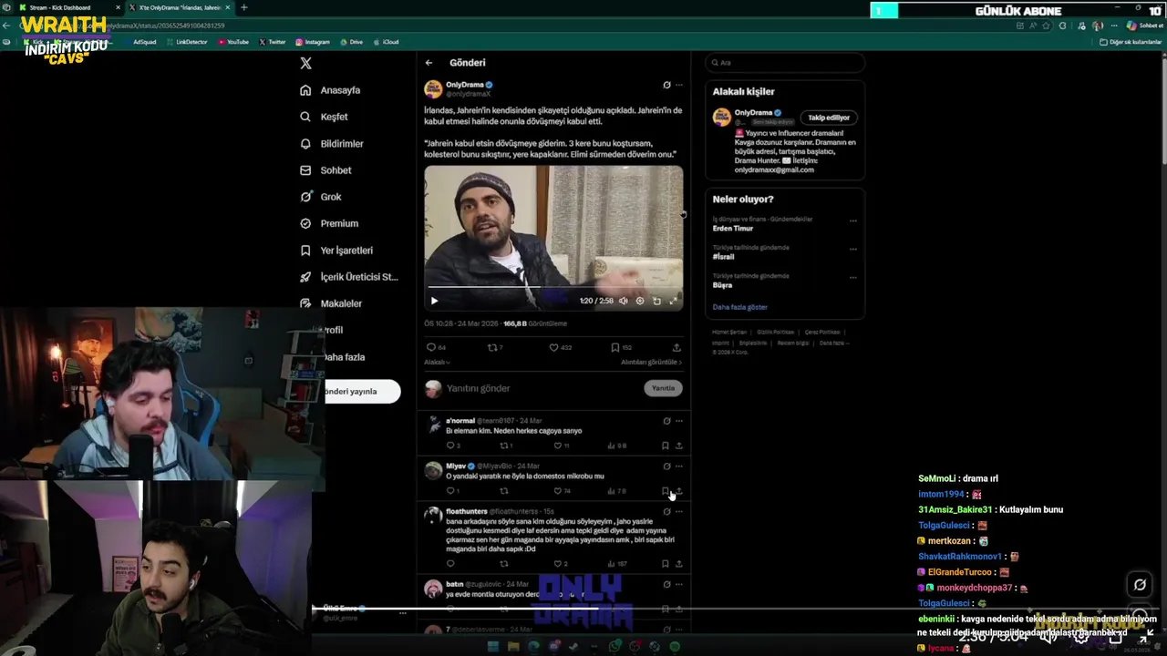Like floathunters' reply
1167x656 pixels.
coord(561,564)
